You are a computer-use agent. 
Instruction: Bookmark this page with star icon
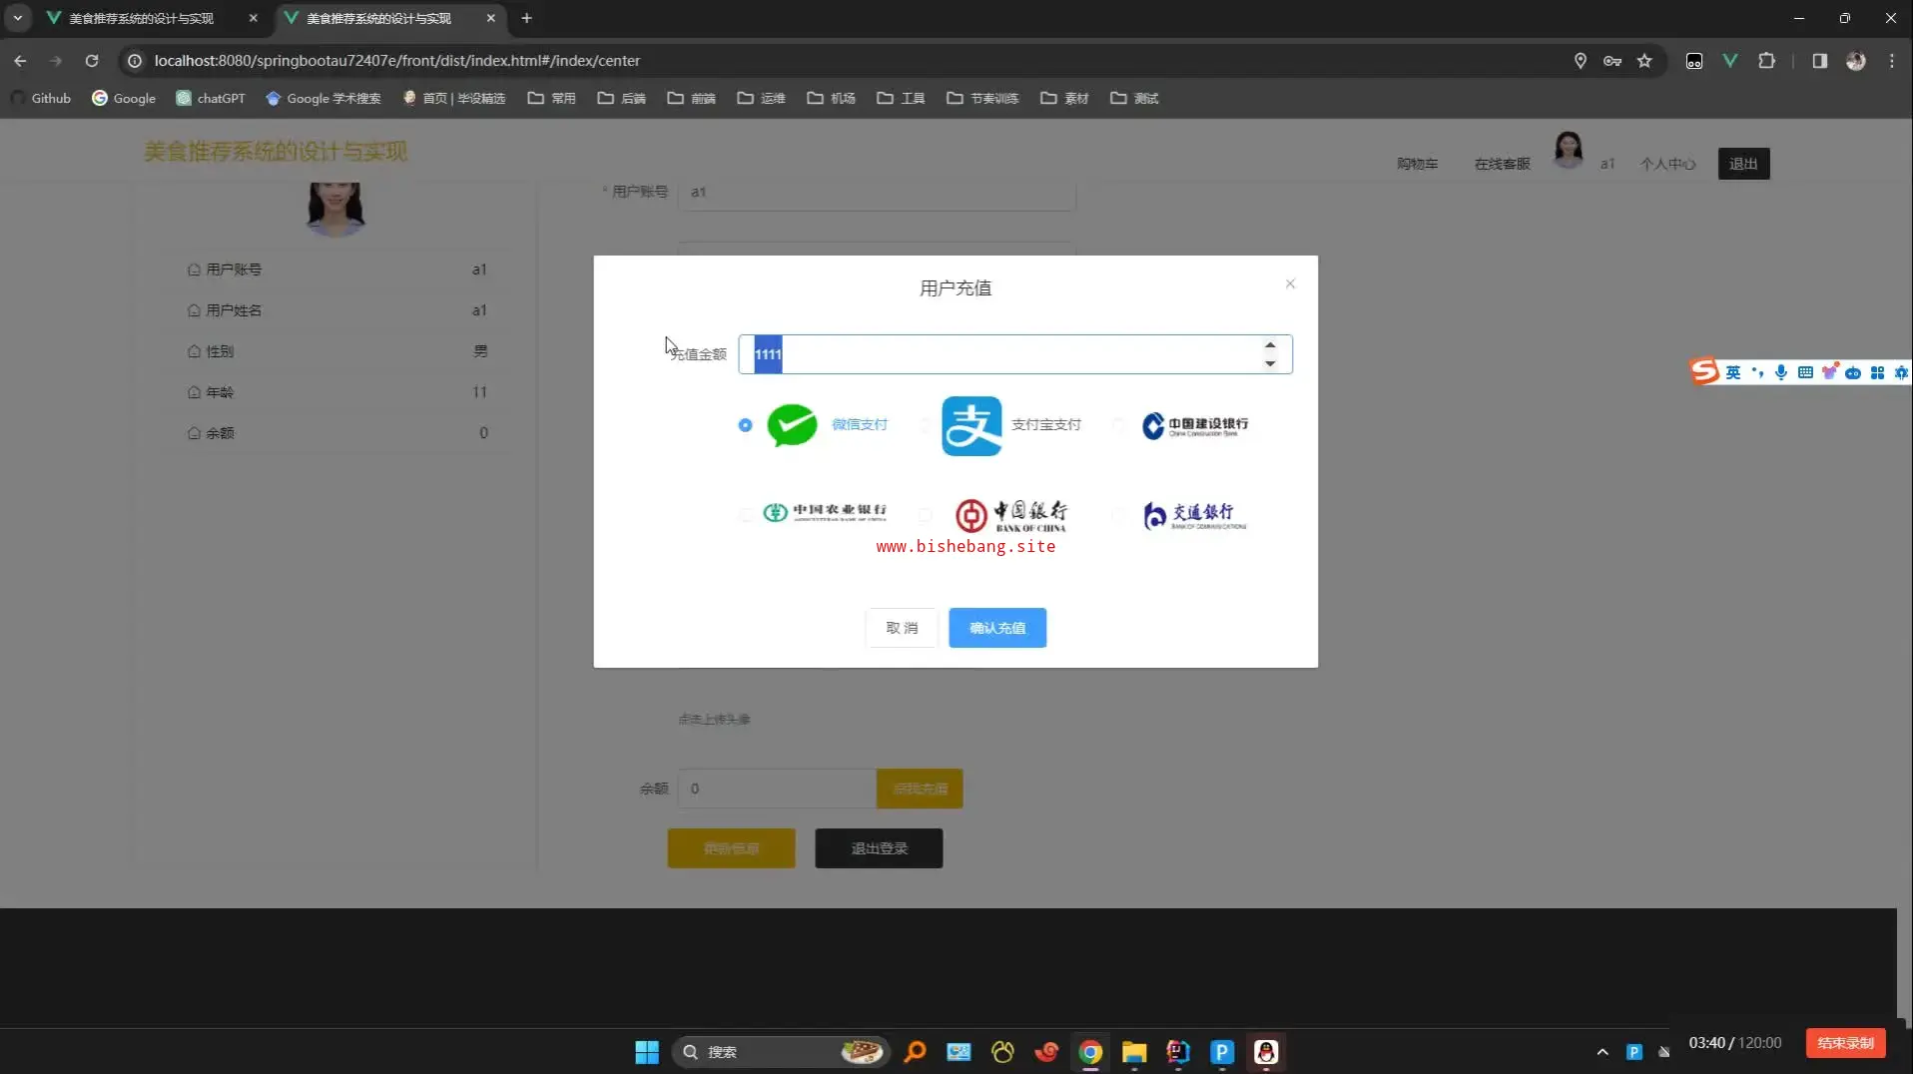(x=1644, y=61)
